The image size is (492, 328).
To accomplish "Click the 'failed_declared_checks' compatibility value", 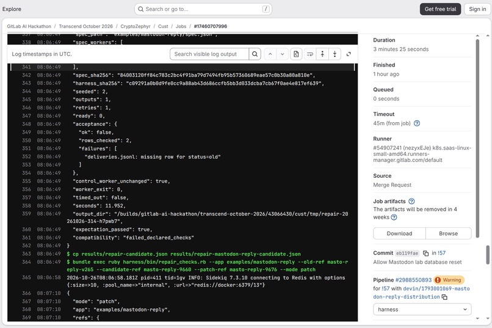I will tap(159, 238).
